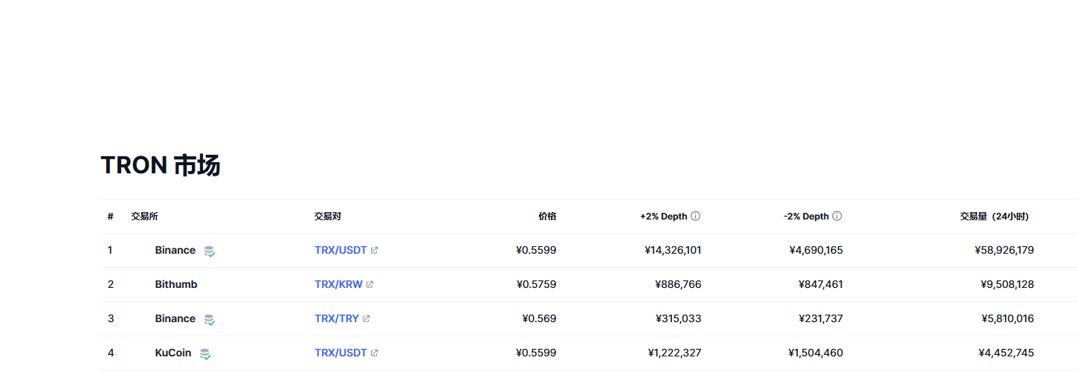Select the KuCoin exchange name

[173, 353]
